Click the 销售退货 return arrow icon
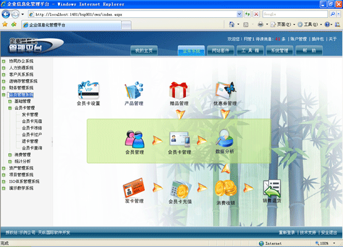 click(x=272, y=188)
